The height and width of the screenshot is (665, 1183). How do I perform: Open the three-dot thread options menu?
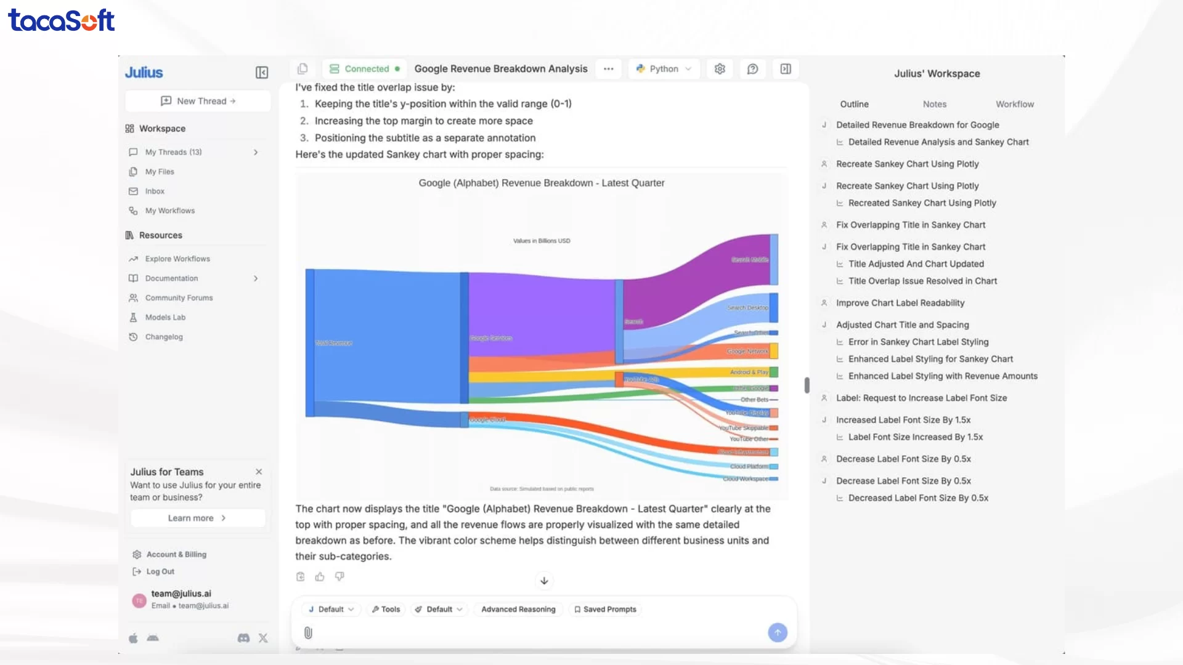coord(609,69)
